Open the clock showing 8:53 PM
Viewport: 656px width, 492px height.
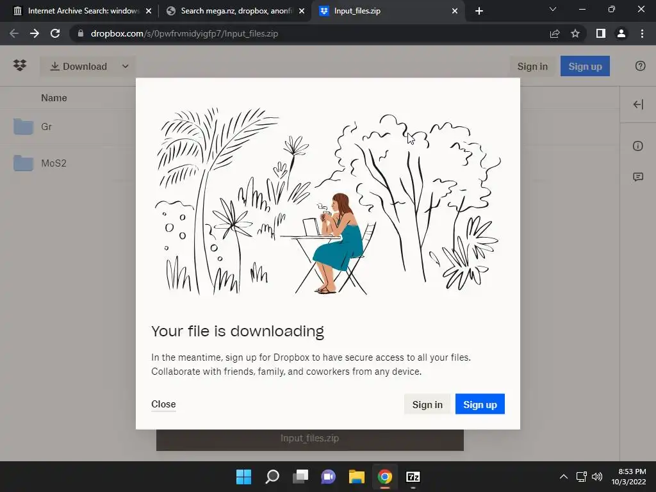pyautogui.click(x=629, y=477)
